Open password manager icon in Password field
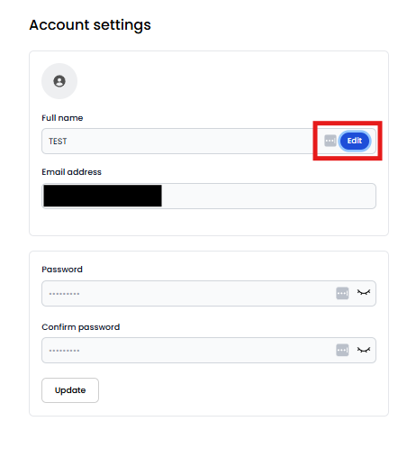 (342, 293)
